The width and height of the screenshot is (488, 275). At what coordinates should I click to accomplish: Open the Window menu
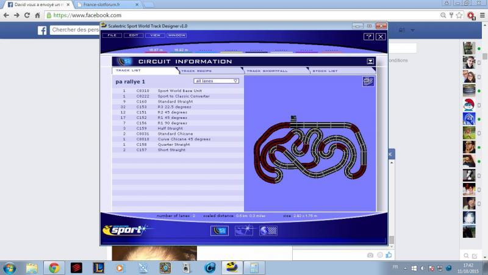pyautogui.click(x=176, y=35)
